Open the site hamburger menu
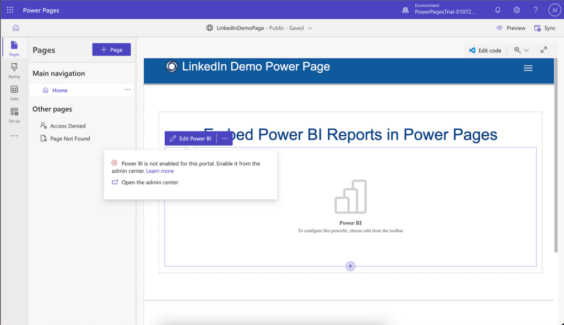564x325 pixels. 528,68
